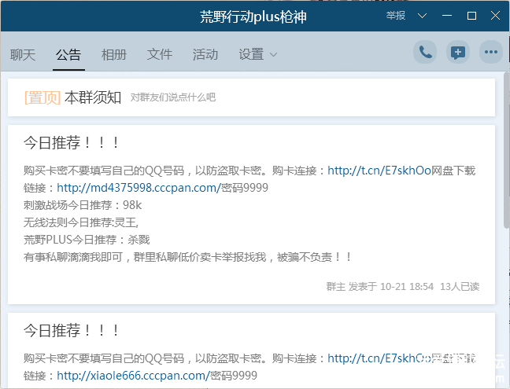The height and width of the screenshot is (389, 510).
Task: Expand the title bar dropdown arrow
Action: (422, 16)
